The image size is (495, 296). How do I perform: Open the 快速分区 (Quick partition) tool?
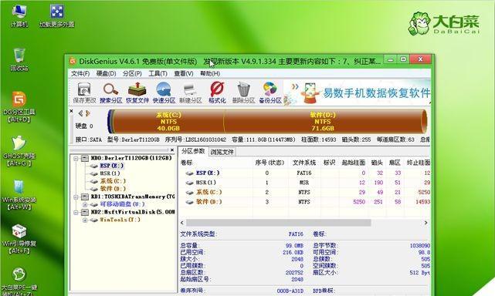click(164, 92)
